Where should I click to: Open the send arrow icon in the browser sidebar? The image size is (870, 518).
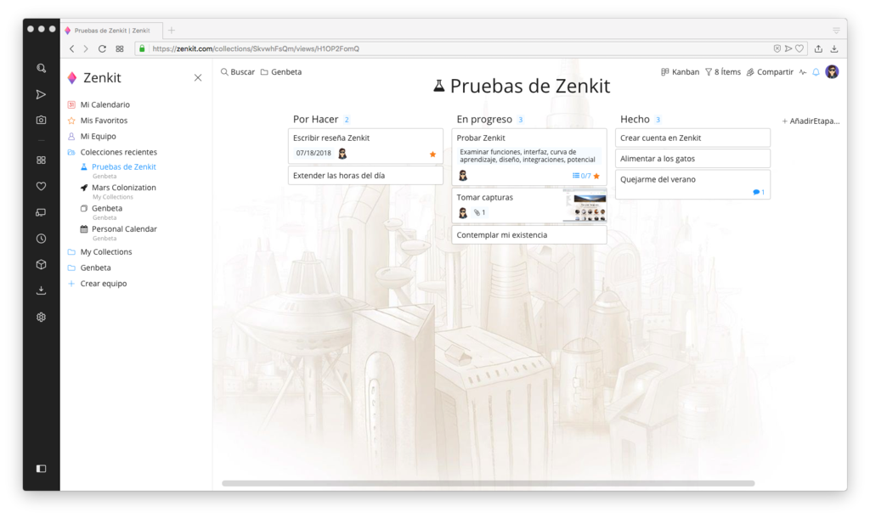pos(41,94)
